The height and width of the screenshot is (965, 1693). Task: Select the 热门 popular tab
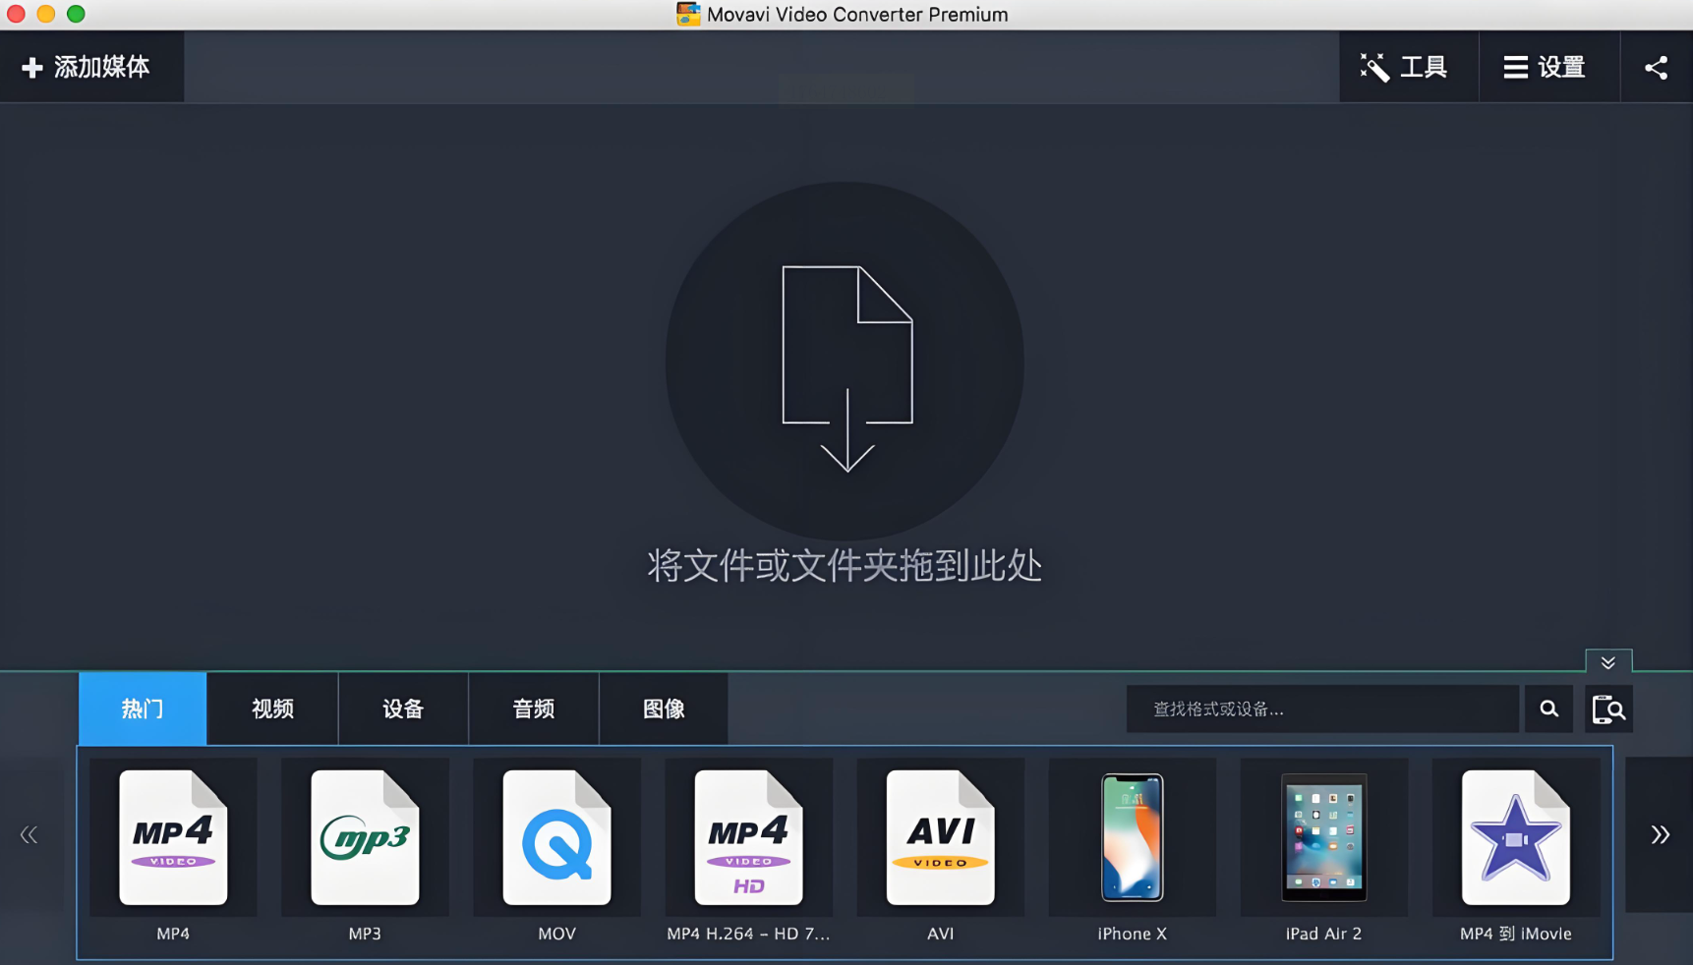coord(143,709)
